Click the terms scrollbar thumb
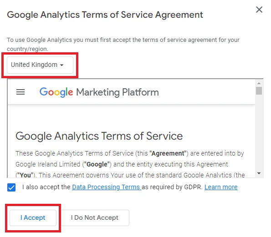This screenshot has width=271, height=237. [x=259, y=91]
